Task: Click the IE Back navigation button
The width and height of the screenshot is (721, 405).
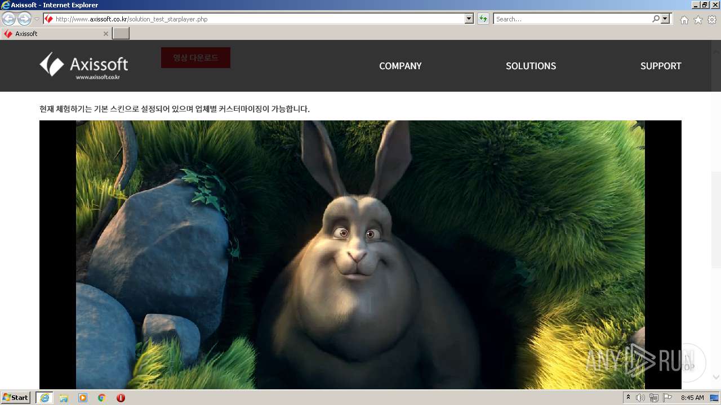Action: pyautogui.click(x=9, y=19)
